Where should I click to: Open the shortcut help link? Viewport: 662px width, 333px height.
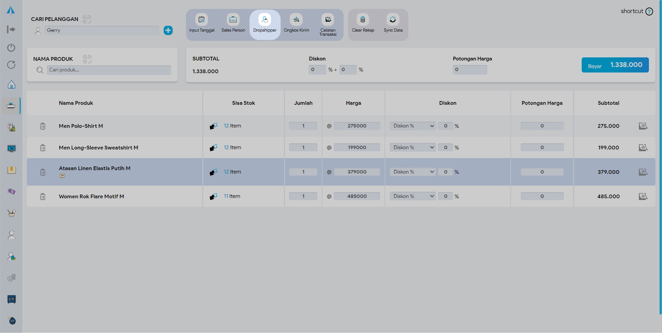[636, 11]
